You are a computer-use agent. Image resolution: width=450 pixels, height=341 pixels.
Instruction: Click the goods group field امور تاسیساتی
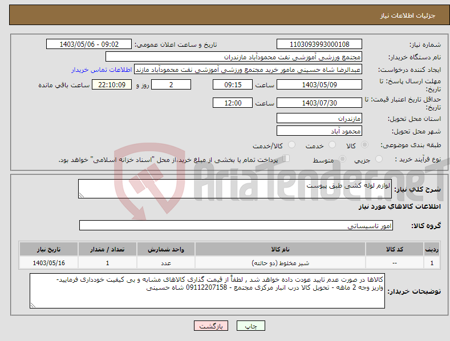tap(236, 225)
